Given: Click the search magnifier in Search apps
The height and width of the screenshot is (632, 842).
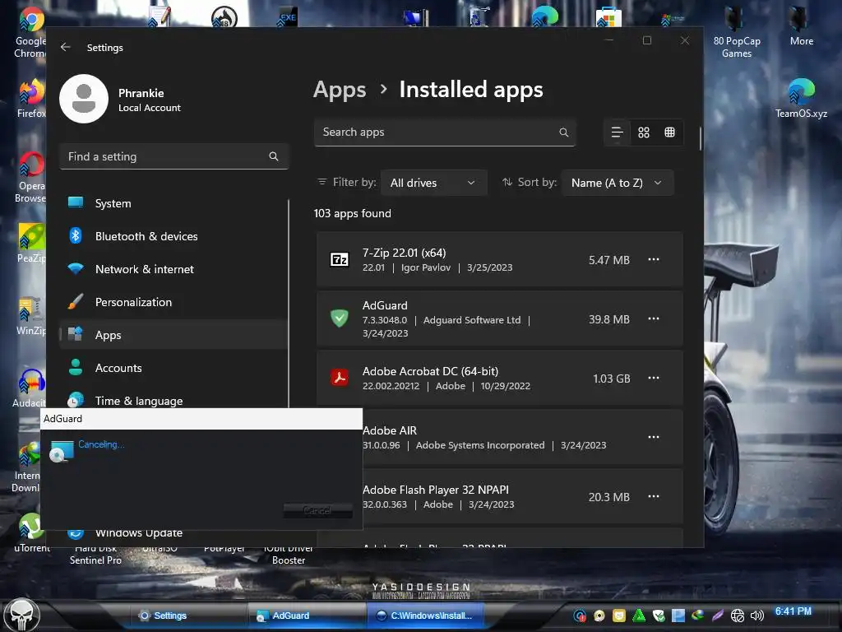Looking at the screenshot, I should tap(564, 132).
